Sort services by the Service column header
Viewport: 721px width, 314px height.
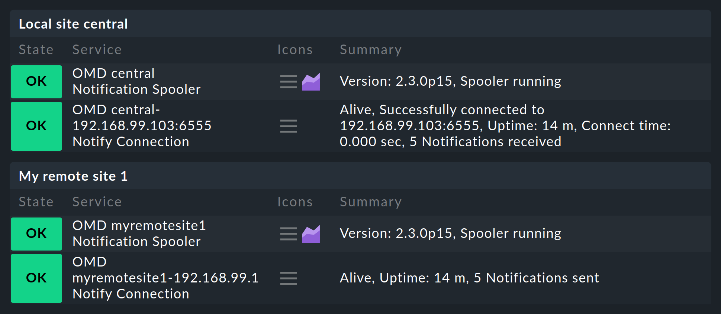coord(97,49)
